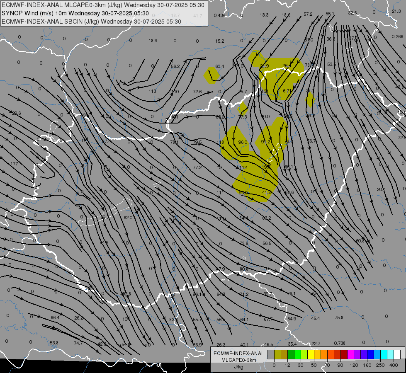Click legend scale label 120

[x=354, y=365]
